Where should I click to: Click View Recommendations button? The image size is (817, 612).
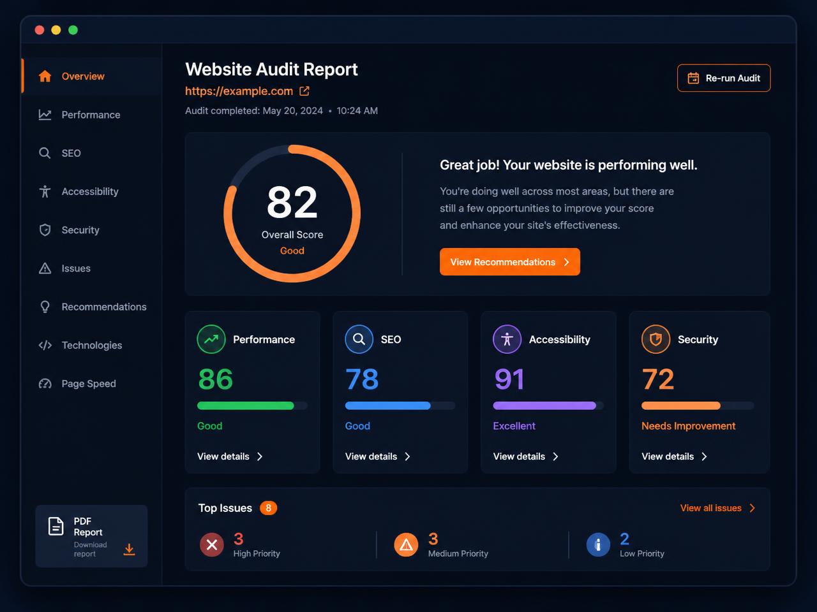point(510,262)
